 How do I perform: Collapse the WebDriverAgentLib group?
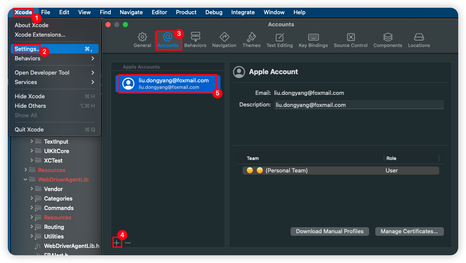26,179
